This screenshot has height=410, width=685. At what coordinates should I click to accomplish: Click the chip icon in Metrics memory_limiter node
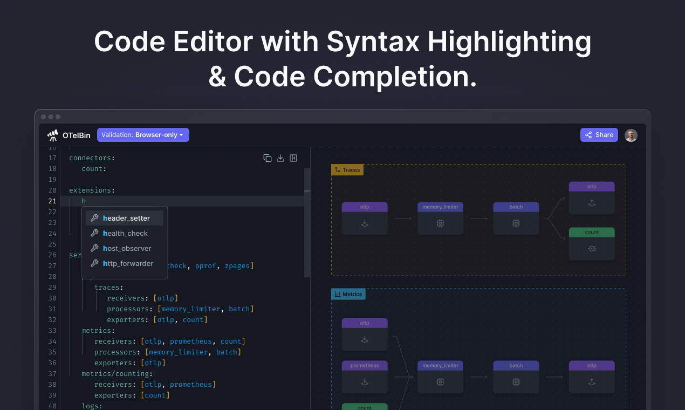[x=440, y=382]
